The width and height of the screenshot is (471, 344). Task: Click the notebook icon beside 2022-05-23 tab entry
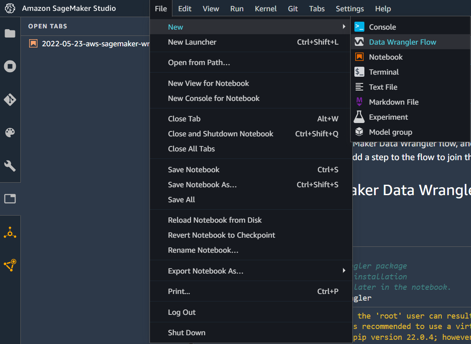click(33, 44)
